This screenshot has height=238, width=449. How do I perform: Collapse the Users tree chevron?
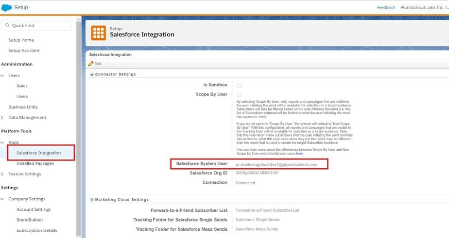[x=2, y=76]
